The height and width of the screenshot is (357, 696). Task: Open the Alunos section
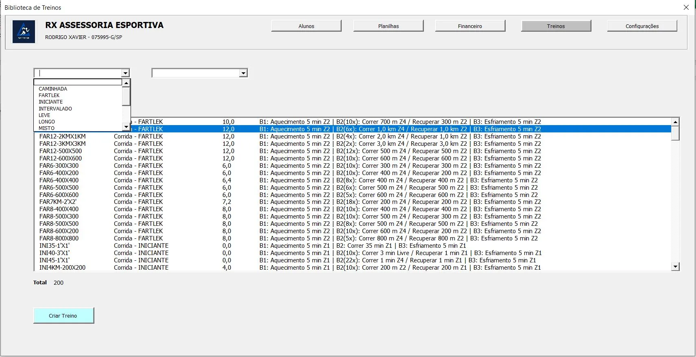tap(306, 26)
